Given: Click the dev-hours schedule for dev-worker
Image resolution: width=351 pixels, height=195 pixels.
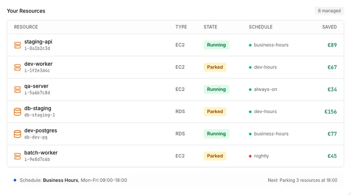Looking at the screenshot, I should pos(265,67).
